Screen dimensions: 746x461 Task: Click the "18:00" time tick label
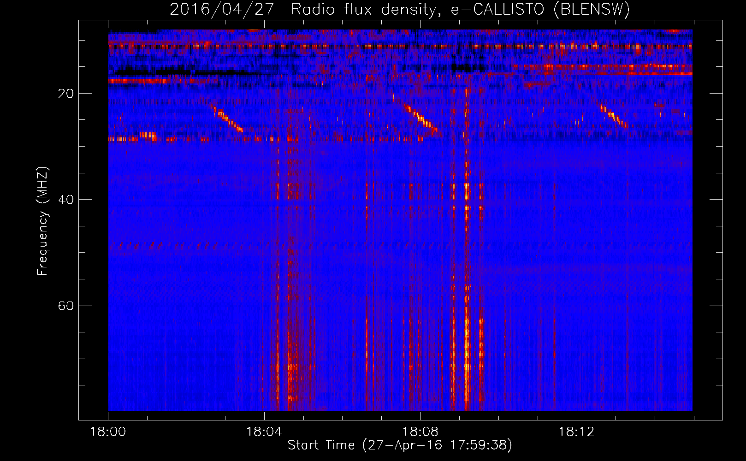pos(108,432)
